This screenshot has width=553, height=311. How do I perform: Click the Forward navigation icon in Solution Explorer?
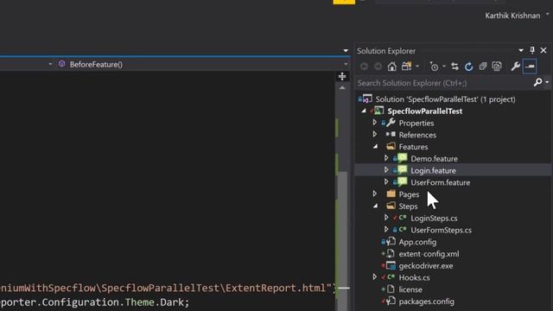[378, 67]
